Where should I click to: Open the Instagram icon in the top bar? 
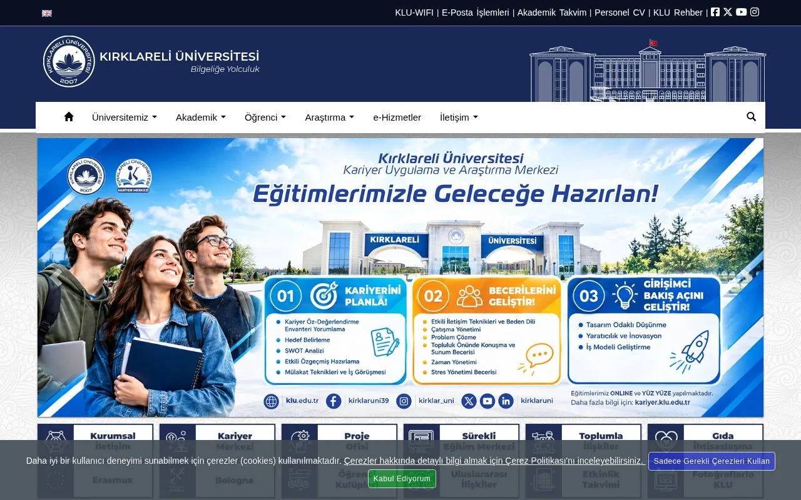tap(755, 12)
